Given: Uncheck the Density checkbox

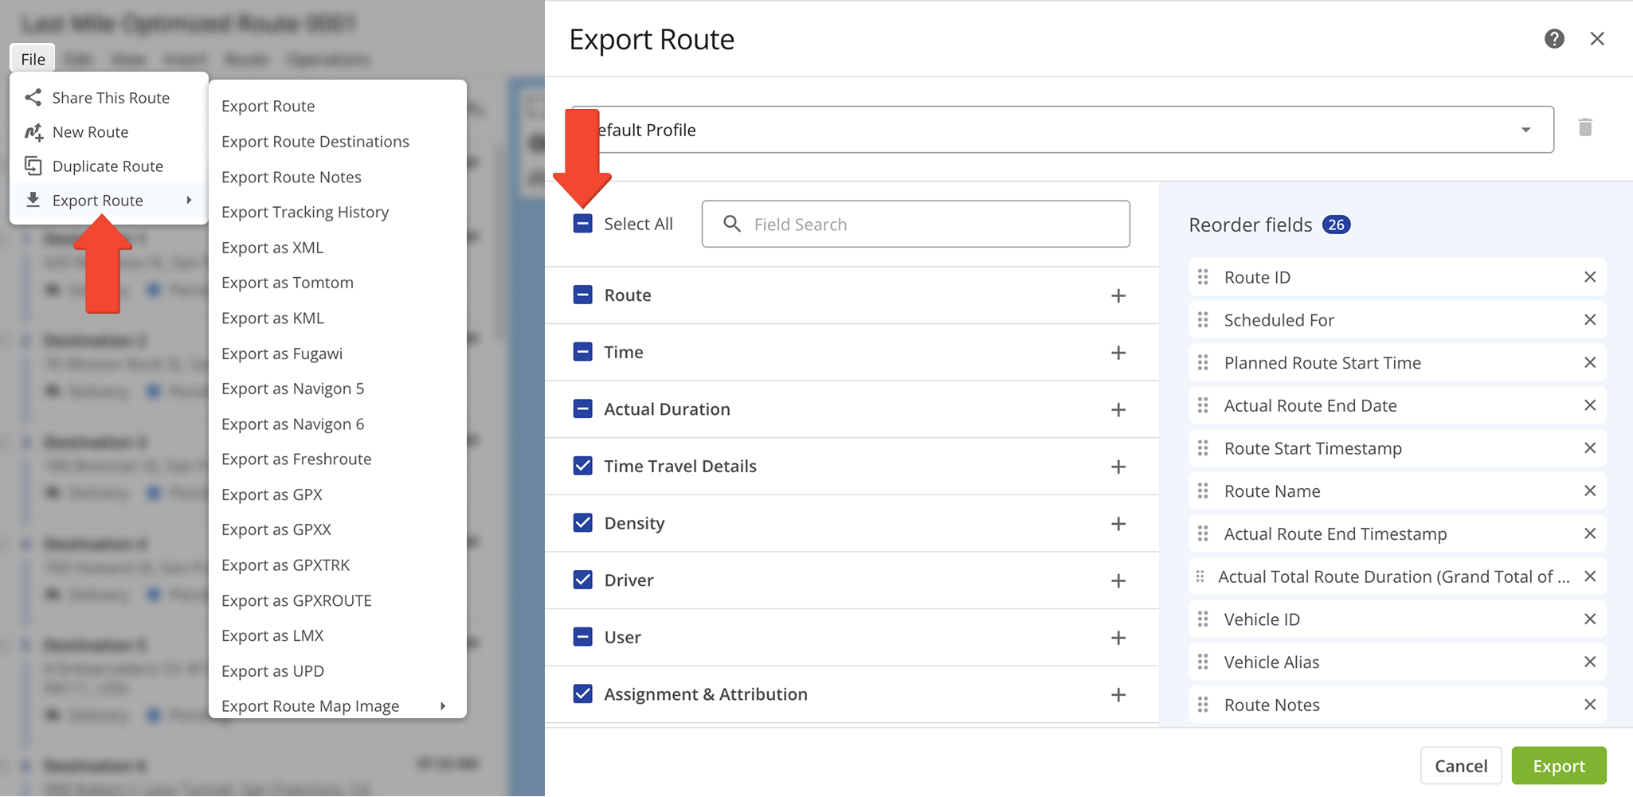Looking at the screenshot, I should pos(583,523).
